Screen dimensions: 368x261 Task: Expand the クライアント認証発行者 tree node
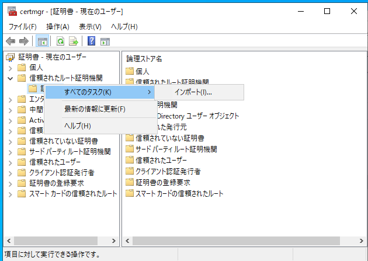coord(11,173)
